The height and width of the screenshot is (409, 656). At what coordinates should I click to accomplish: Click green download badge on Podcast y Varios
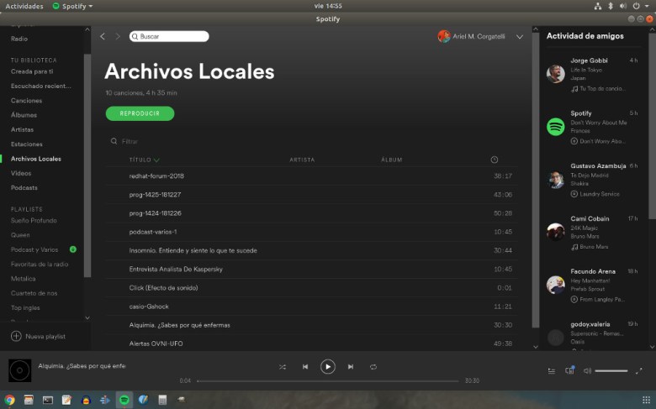[73, 249]
